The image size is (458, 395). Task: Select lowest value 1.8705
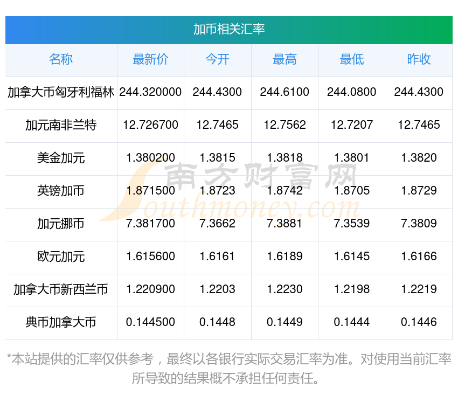pyautogui.click(x=352, y=191)
